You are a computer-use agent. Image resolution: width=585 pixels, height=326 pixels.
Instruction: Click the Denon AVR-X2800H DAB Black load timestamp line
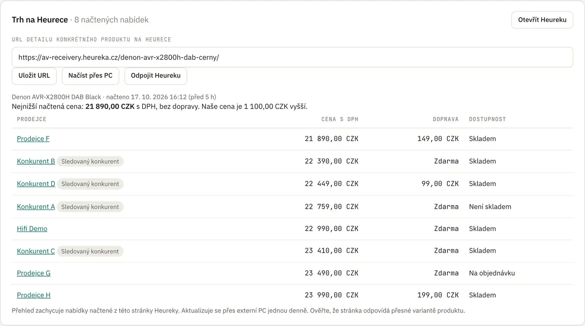[114, 97]
